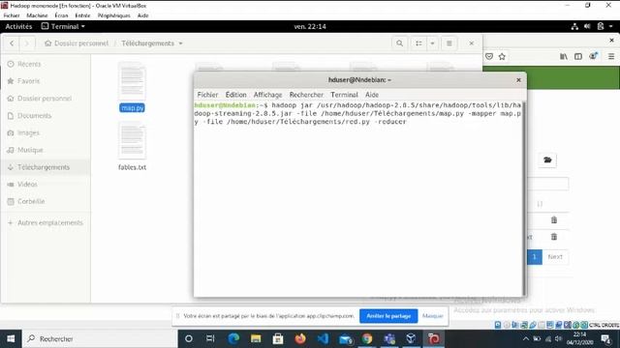Open VirtualBox Entrée menu
The image size is (620, 348).
82,15
